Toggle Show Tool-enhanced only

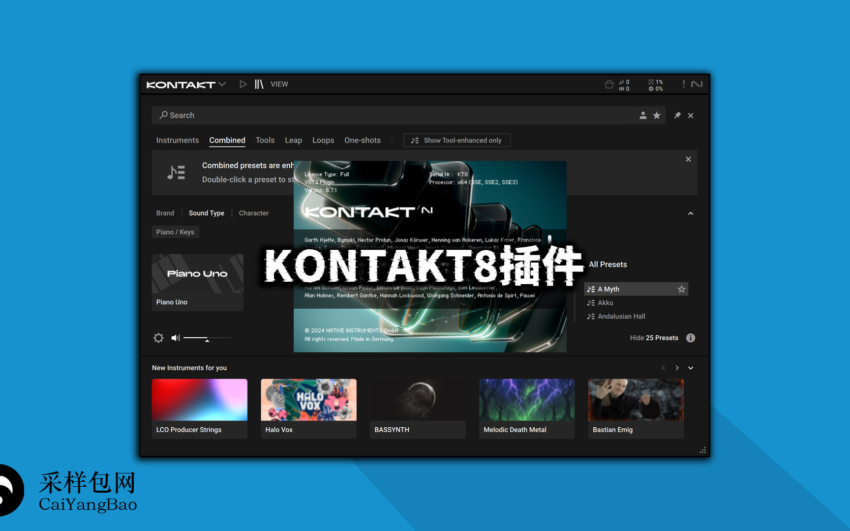click(456, 141)
